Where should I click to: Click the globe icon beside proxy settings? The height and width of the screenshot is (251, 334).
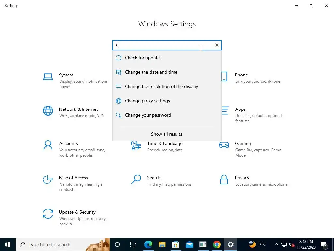click(119, 101)
